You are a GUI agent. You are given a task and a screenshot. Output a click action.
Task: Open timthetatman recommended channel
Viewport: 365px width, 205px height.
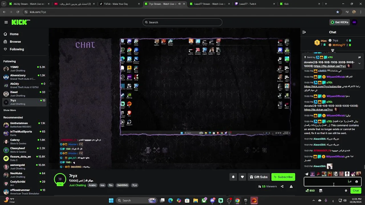[24, 125]
